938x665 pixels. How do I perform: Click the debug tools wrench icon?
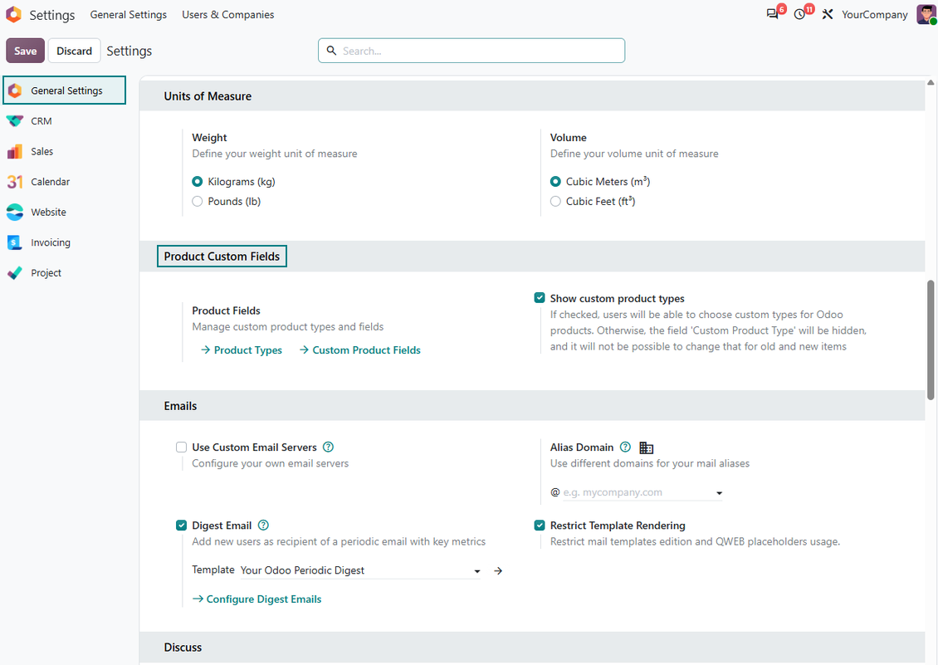click(x=828, y=14)
